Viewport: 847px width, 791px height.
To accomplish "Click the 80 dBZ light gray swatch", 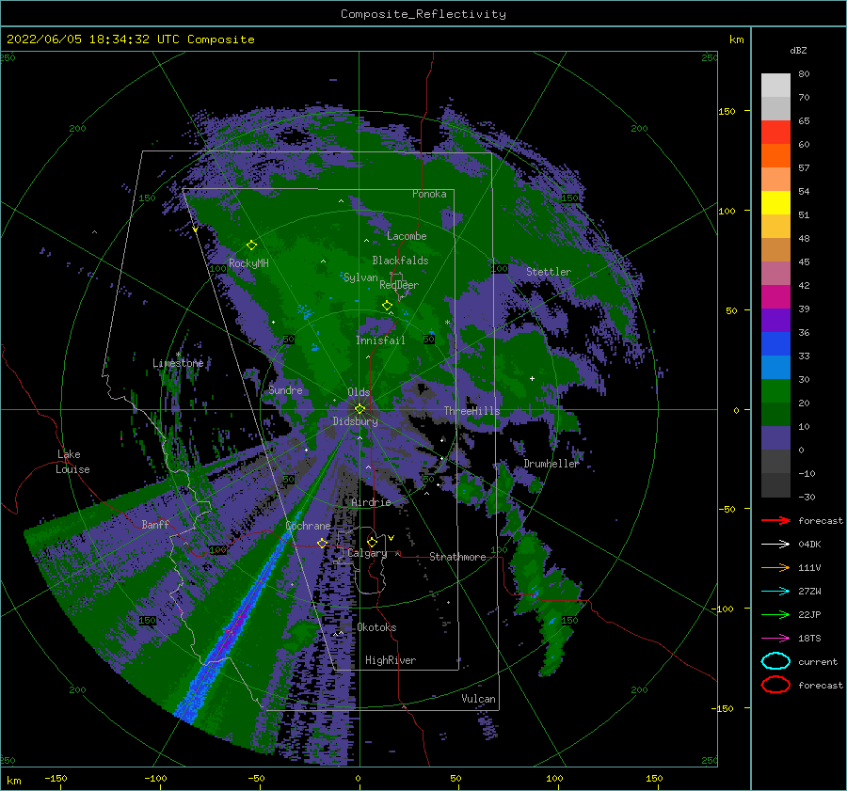I will click(775, 85).
